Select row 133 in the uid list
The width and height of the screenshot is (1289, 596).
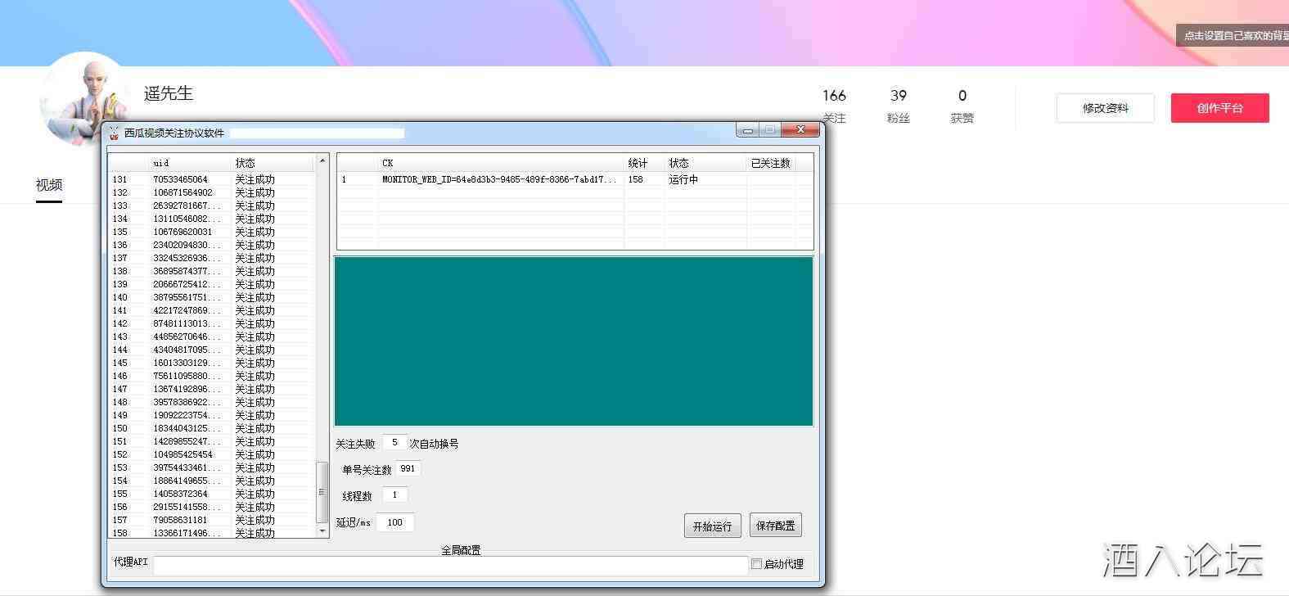[211, 205]
